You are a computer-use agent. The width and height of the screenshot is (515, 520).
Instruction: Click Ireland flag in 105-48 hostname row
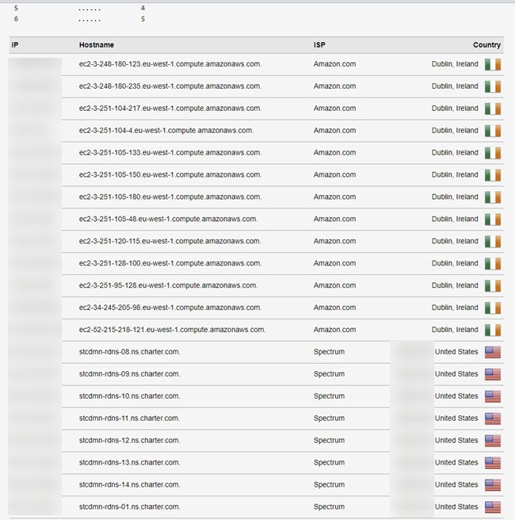[x=493, y=220]
